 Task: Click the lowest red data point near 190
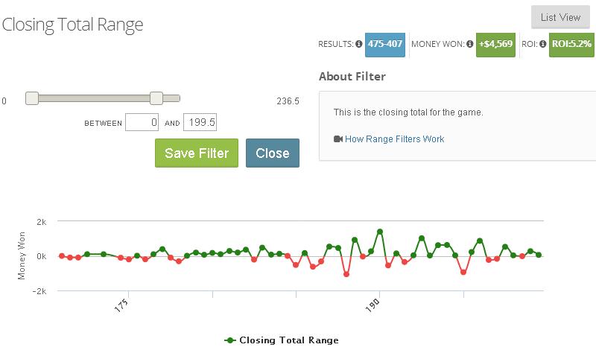tap(346, 274)
